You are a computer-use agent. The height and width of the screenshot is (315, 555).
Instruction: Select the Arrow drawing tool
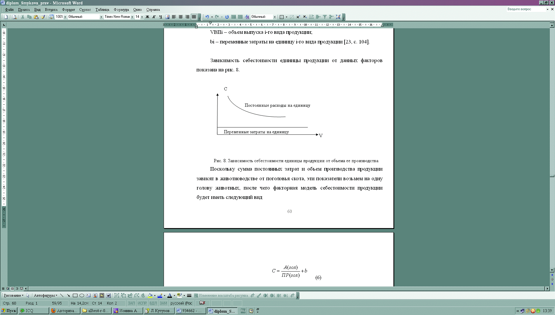[68, 295]
